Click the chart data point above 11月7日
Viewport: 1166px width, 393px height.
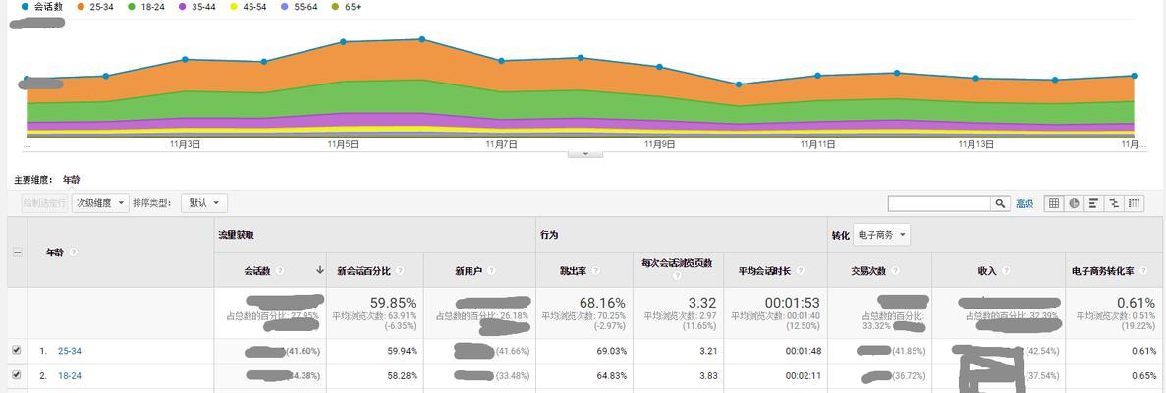click(501, 60)
